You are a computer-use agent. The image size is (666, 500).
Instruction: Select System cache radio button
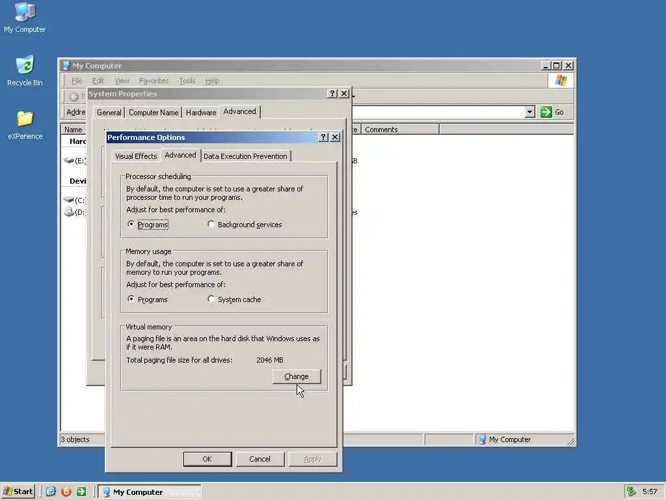click(x=211, y=299)
